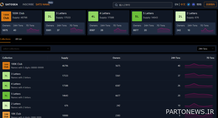This screenshot has width=218, height=118.
Task: Click 5 Letters table row badge
Action: [6, 95]
